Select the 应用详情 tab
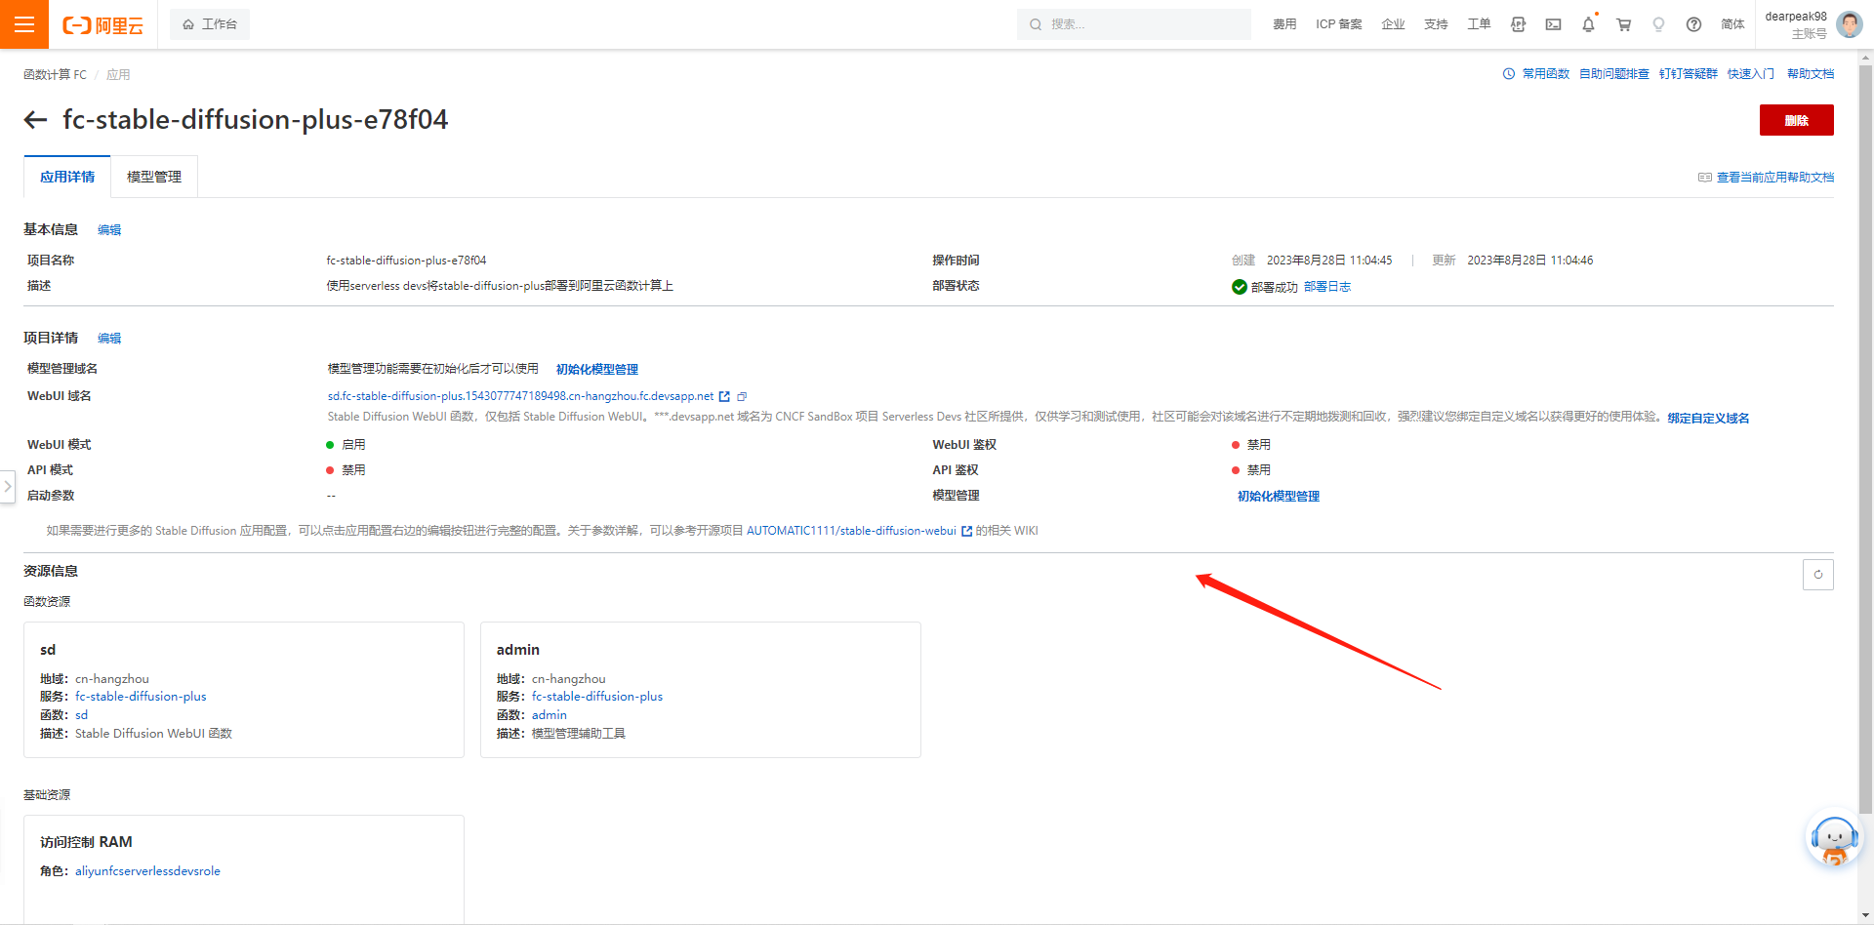The width and height of the screenshot is (1874, 925). point(67,177)
